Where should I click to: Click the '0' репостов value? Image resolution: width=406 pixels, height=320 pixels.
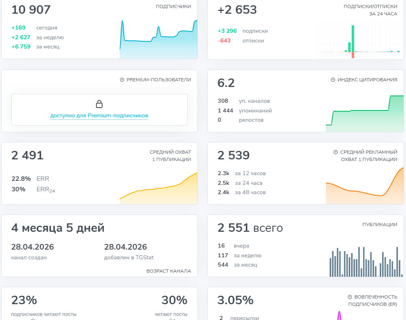pos(219,120)
